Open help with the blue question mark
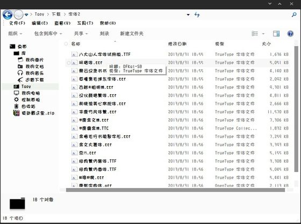The width and height of the screenshot is (301, 224). (290, 33)
